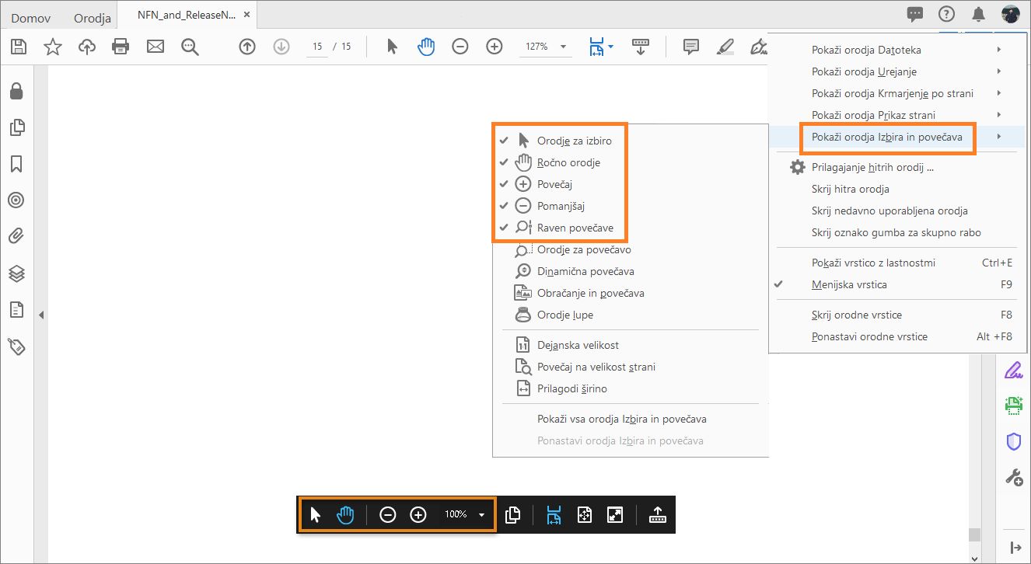
Task: Expand Pokaži orodja Krmarjenje po strani submenu
Action: (897, 93)
